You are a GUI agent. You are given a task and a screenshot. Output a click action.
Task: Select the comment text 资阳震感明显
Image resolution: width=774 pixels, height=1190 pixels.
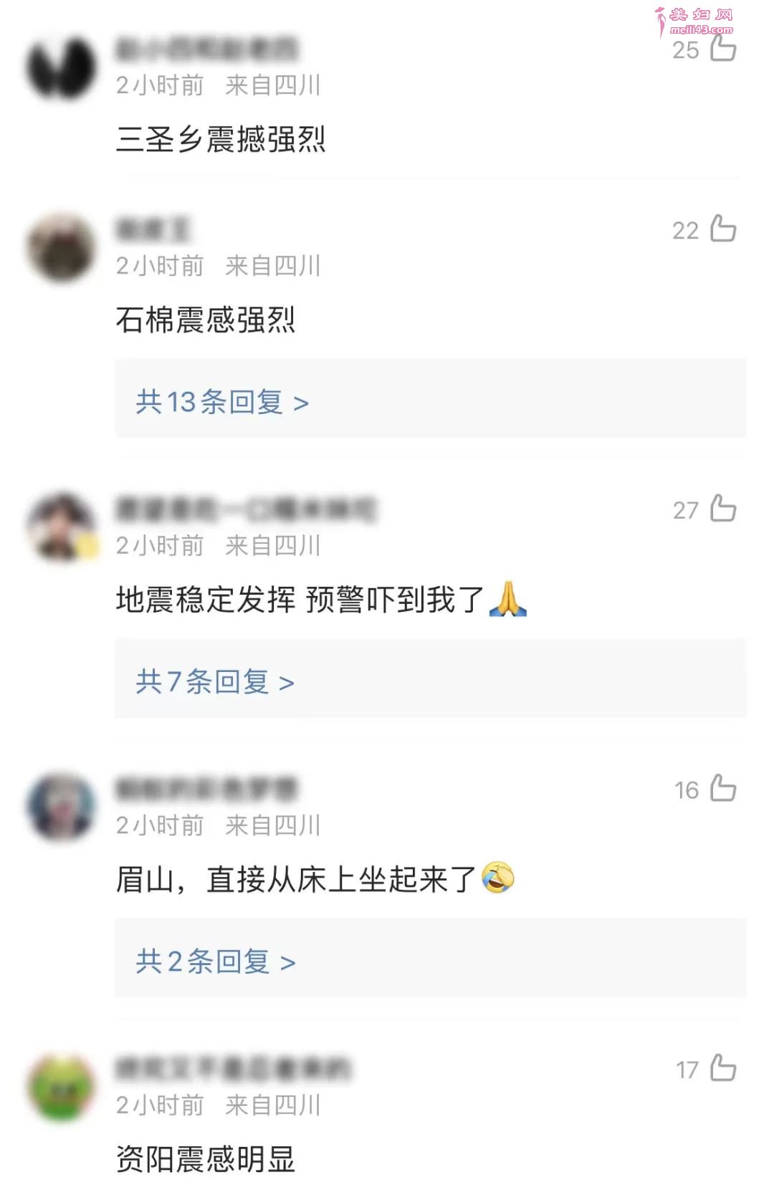click(206, 1158)
